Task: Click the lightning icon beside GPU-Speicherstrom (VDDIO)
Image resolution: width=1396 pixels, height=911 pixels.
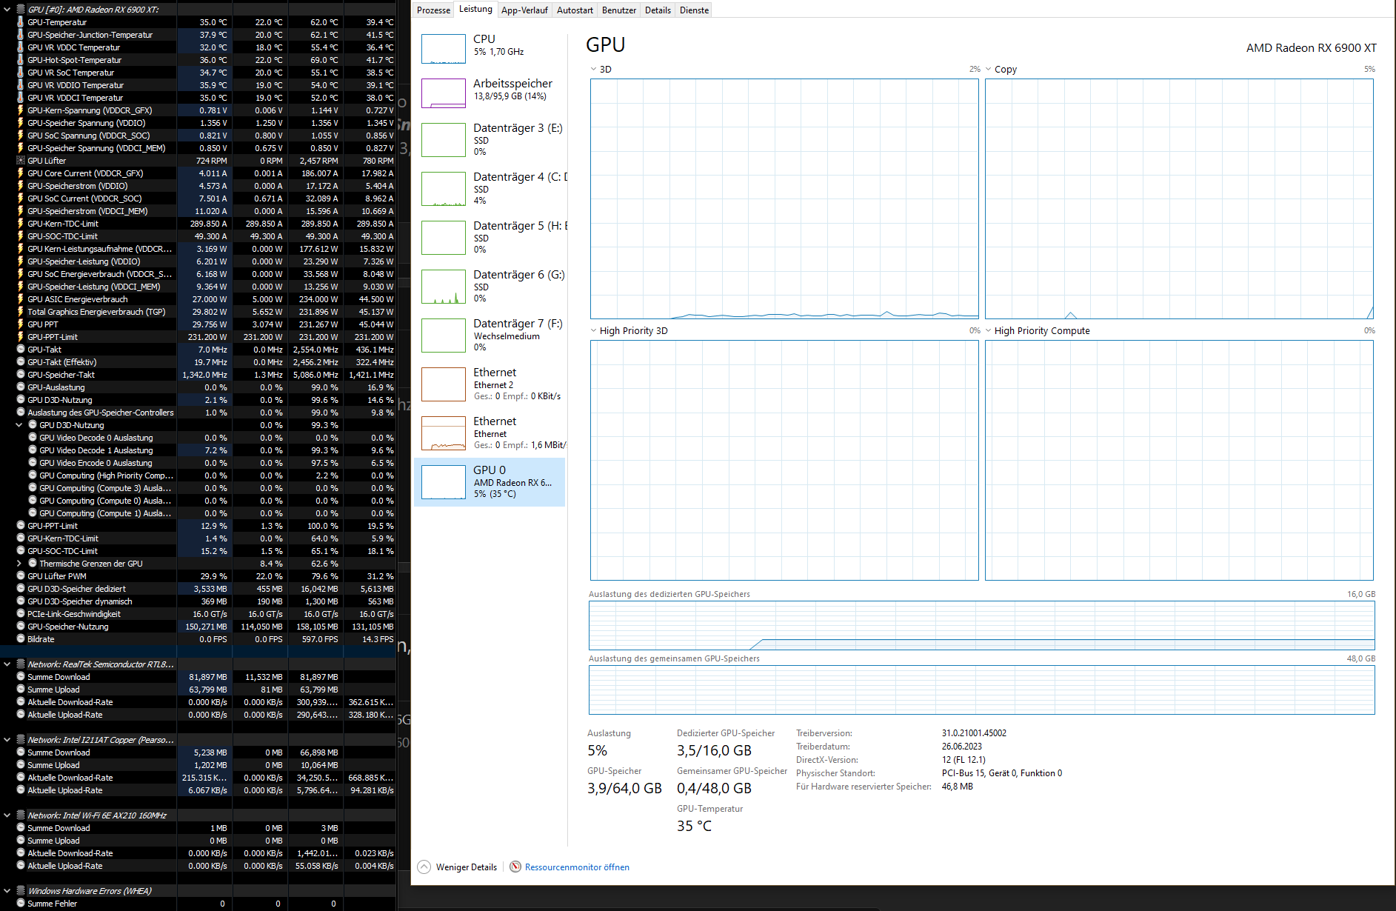Action: 21,186
